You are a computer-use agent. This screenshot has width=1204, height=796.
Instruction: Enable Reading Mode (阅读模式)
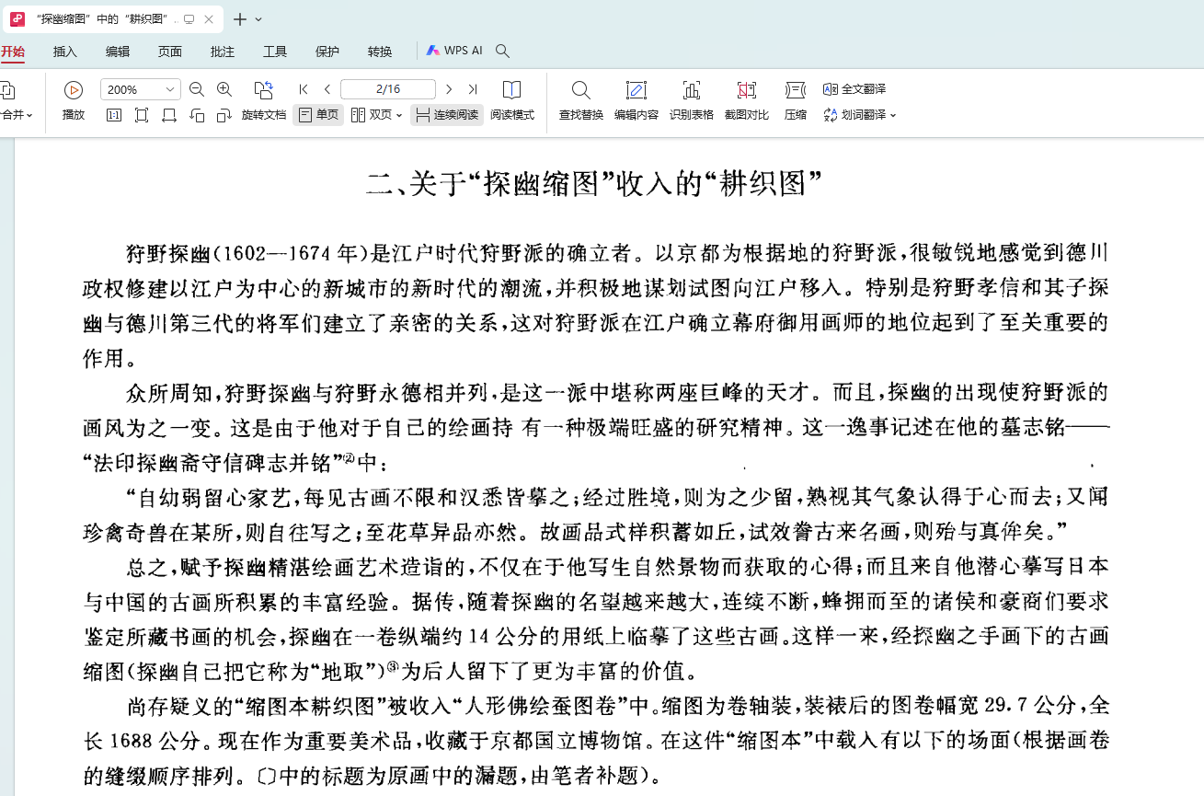click(x=511, y=90)
